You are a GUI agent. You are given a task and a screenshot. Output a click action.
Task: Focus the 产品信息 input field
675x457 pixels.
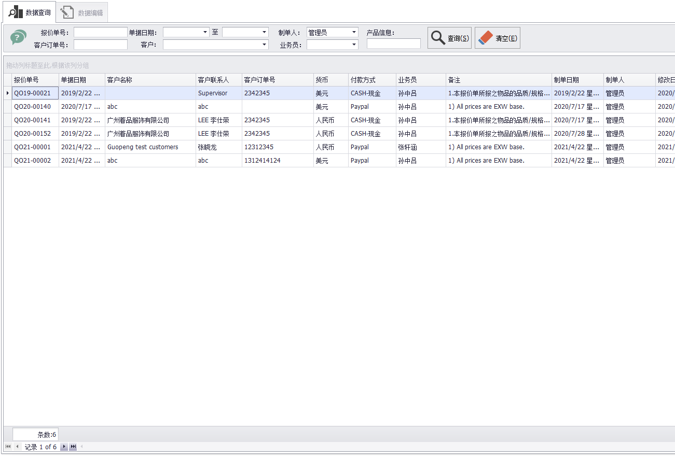pos(394,44)
